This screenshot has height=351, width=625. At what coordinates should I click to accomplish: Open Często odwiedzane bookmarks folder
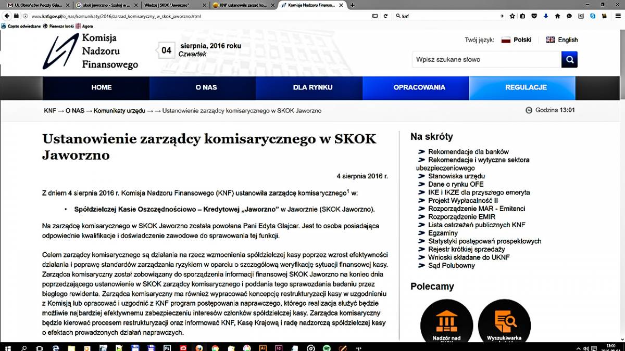[x=21, y=25]
